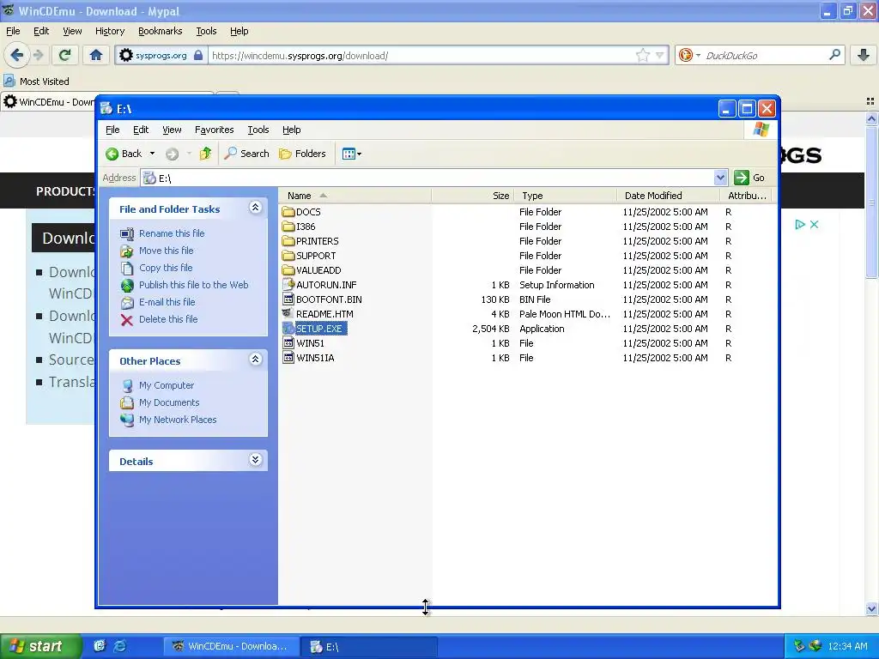The image size is (879, 659).
Task: Click the Home button in Mypal
Action: (x=96, y=55)
